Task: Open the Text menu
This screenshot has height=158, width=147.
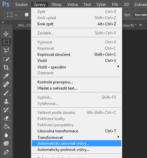Action: [x=87, y=5]
